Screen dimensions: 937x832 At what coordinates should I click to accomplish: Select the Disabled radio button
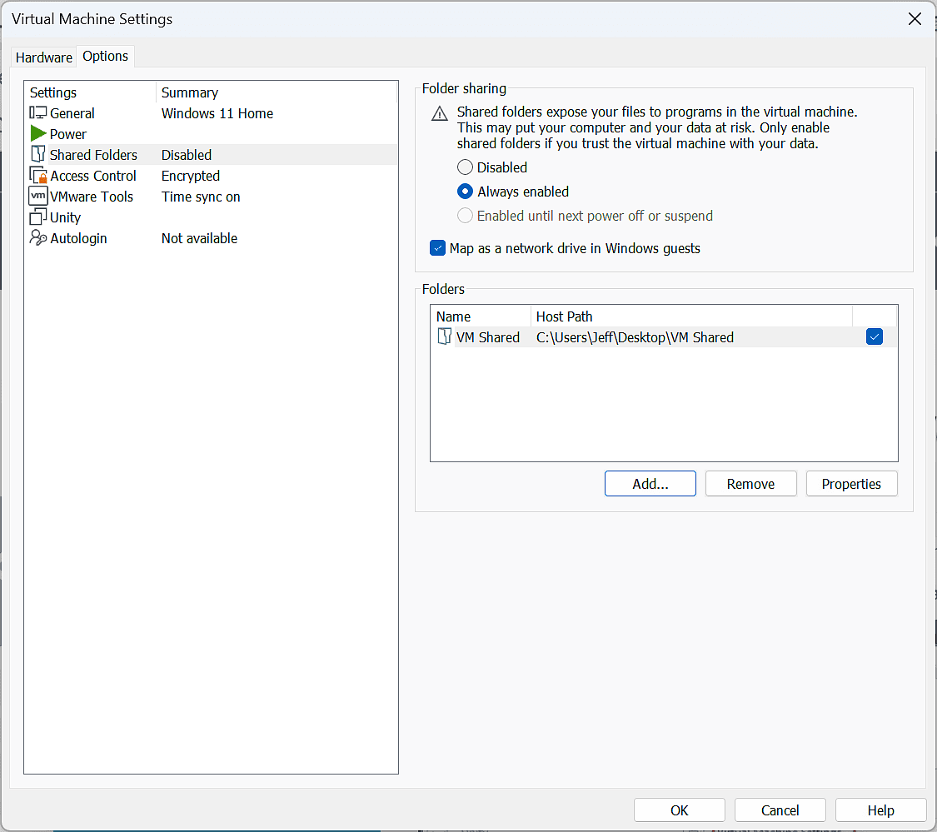click(x=466, y=167)
